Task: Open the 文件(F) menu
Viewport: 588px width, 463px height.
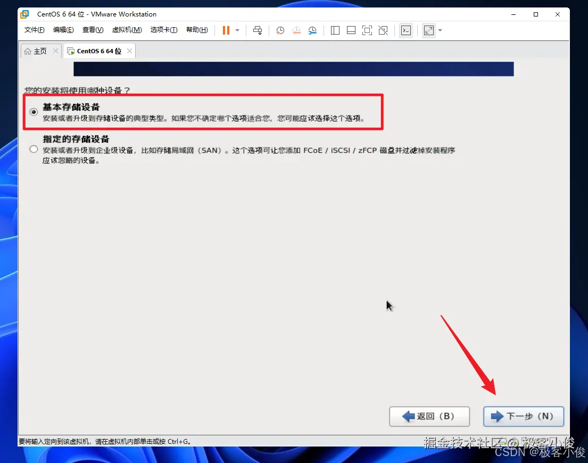Action: (x=34, y=30)
